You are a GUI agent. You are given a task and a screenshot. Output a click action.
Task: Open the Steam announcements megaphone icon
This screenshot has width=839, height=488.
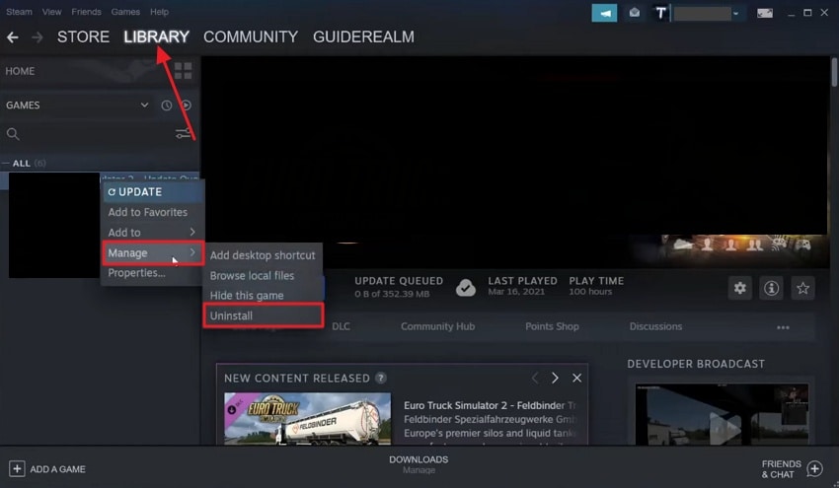[x=604, y=13]
